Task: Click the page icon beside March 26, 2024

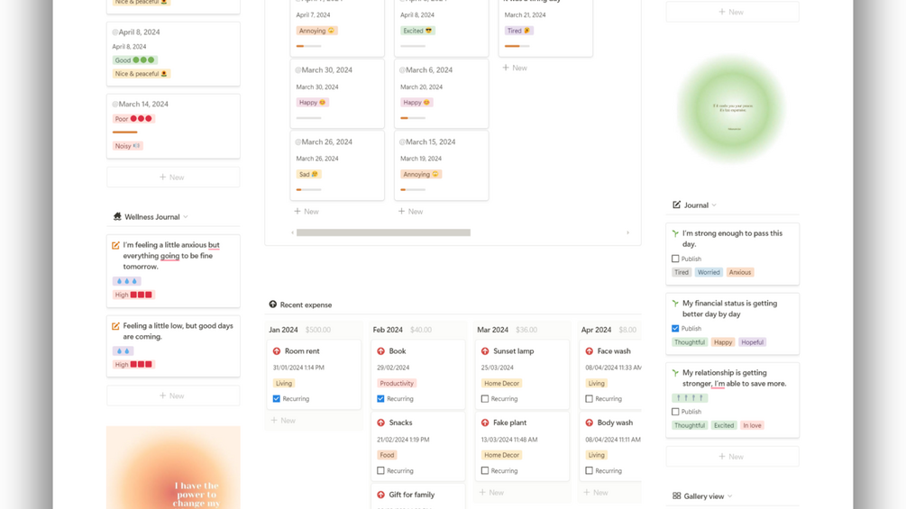Action: [298, 142]
